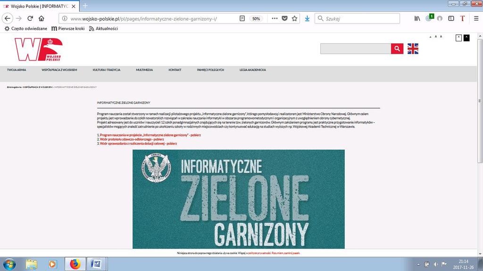Show hidden tray icons arrow
The image size is (483, 271).
(x=418, y=264)
